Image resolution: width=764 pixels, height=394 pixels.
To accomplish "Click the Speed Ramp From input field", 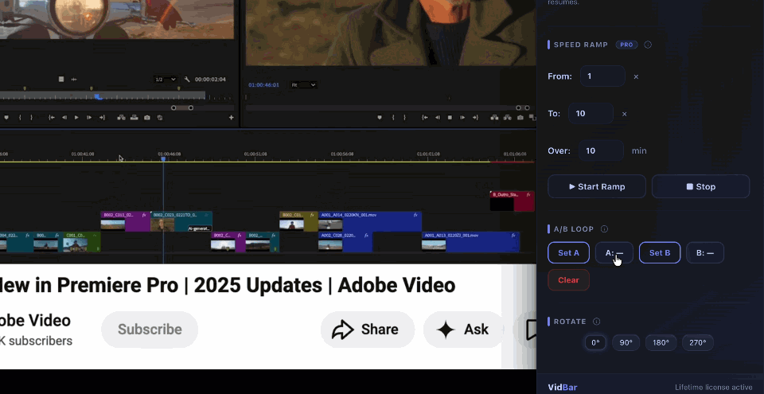I will tap(602, 76).
